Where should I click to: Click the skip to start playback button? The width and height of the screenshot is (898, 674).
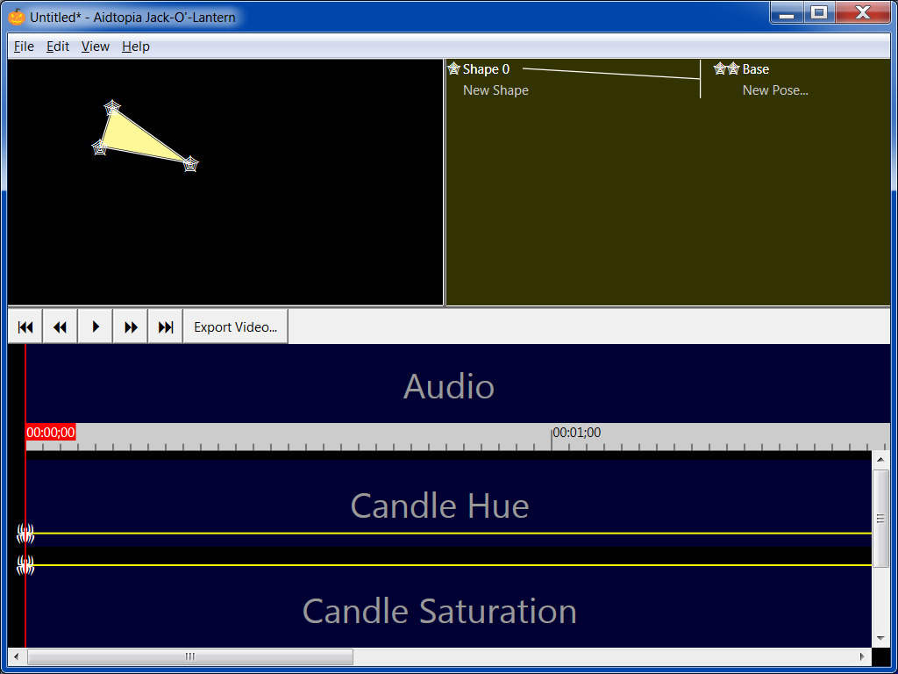click(x=25, y=326)
